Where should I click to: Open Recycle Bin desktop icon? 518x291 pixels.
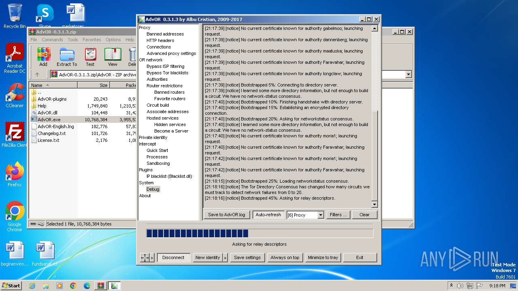pos(15,16)
